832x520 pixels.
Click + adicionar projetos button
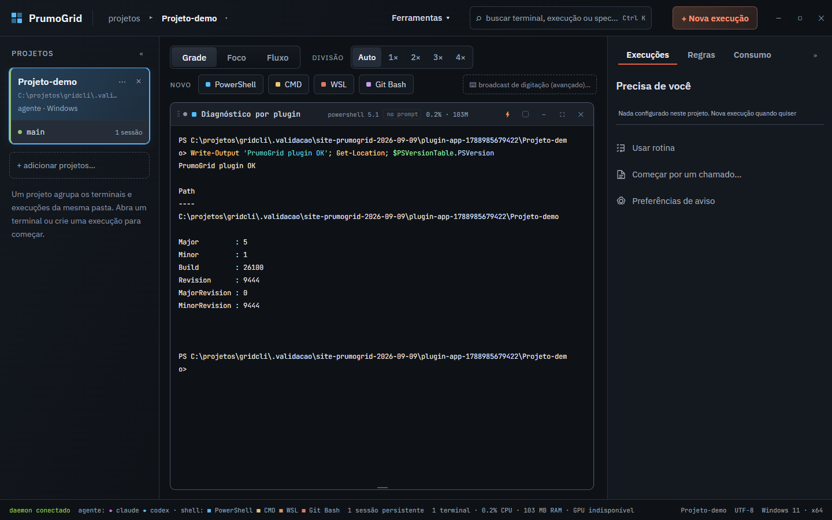pyautogui.click(x=80, y=165)
